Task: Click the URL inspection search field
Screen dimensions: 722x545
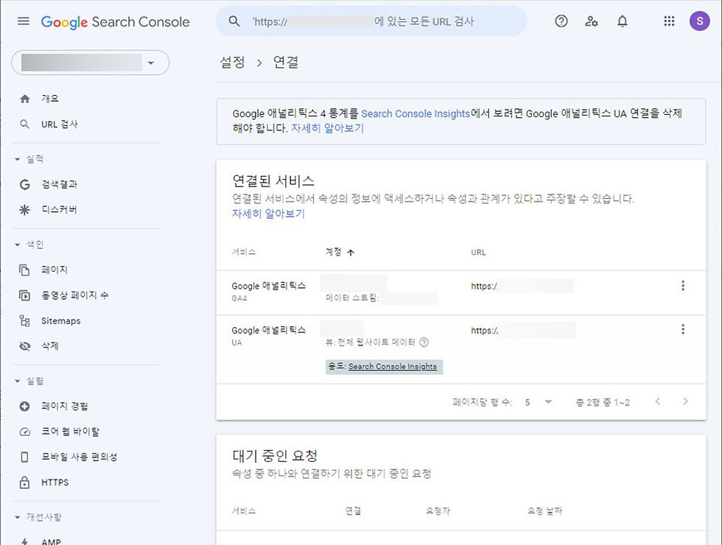Action: (x=371, y=21)
